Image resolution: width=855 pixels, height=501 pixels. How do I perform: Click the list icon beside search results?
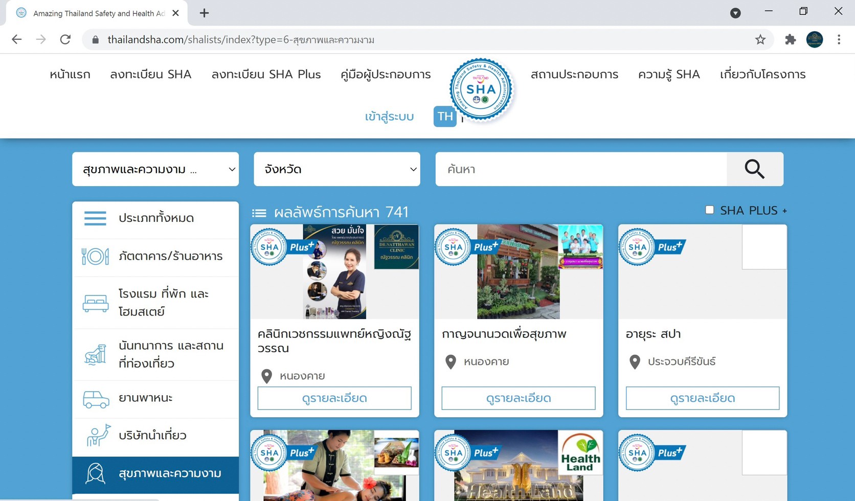(259, 213)
